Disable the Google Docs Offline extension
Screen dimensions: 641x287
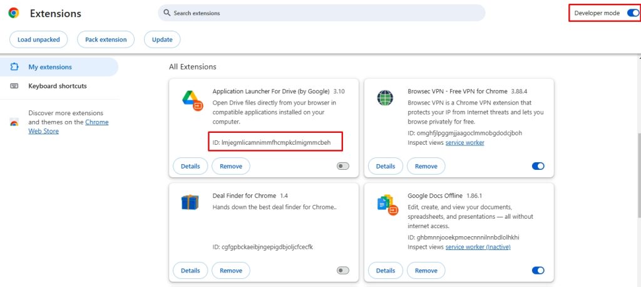538,271
